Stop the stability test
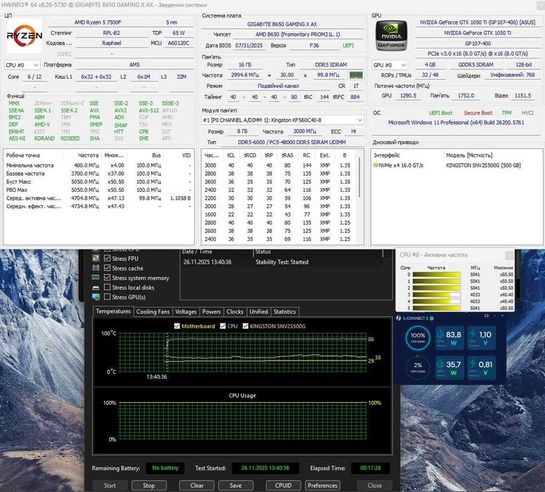 149,486
